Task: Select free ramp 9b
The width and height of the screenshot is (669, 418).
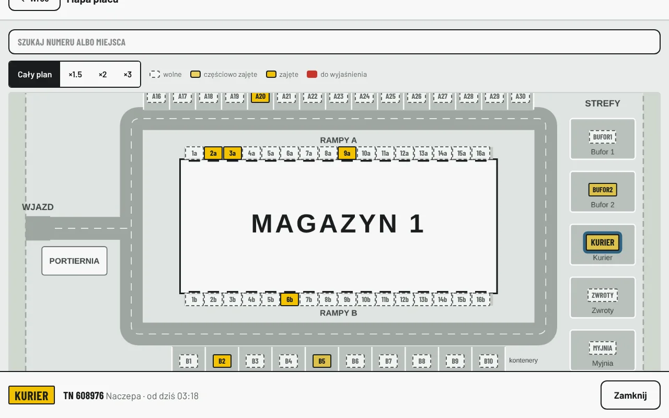Action: coord(347,299)
